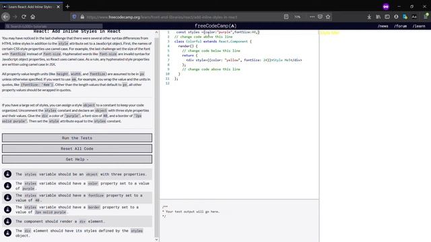This screenshot has width=431, height=242.
Task: Open the /learn nav link
Action: click(x=419, y=26)
